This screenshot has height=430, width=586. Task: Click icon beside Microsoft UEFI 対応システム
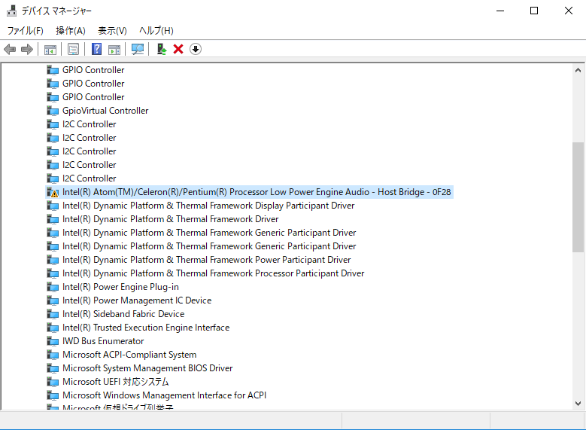click(53, 382)
